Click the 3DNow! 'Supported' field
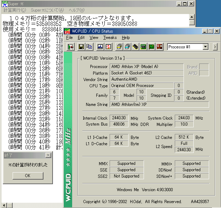 point(192,170)
